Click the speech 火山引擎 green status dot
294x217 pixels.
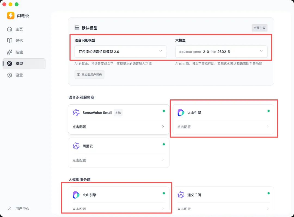[268, 111]
